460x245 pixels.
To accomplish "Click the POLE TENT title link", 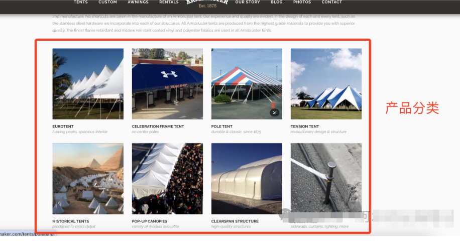I will [x=222, y=127].
